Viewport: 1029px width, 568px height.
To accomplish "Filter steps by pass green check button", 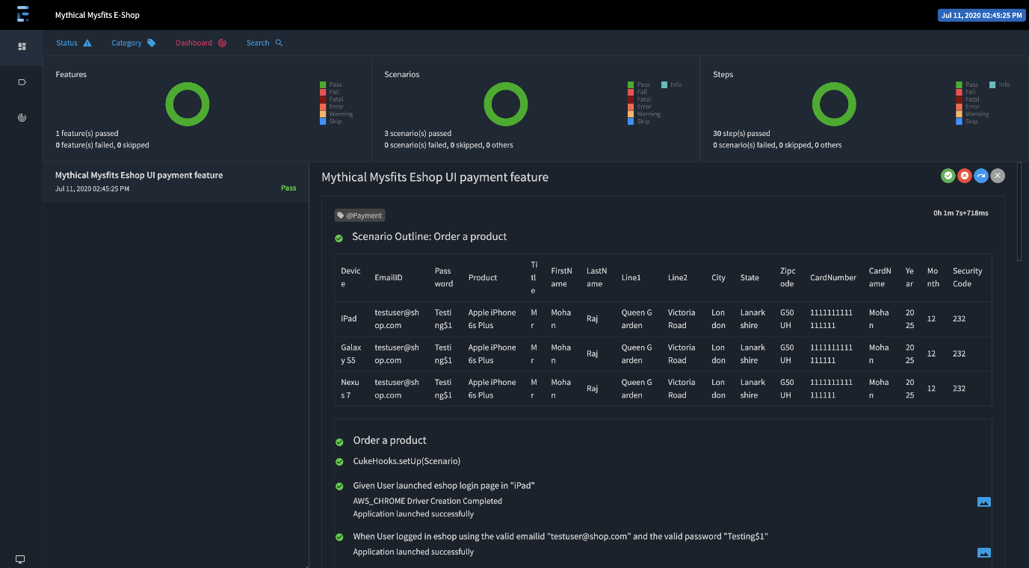I will (x=948, y=176).
